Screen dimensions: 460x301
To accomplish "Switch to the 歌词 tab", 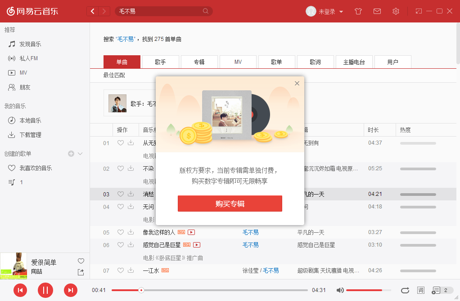I will [316, 62].
